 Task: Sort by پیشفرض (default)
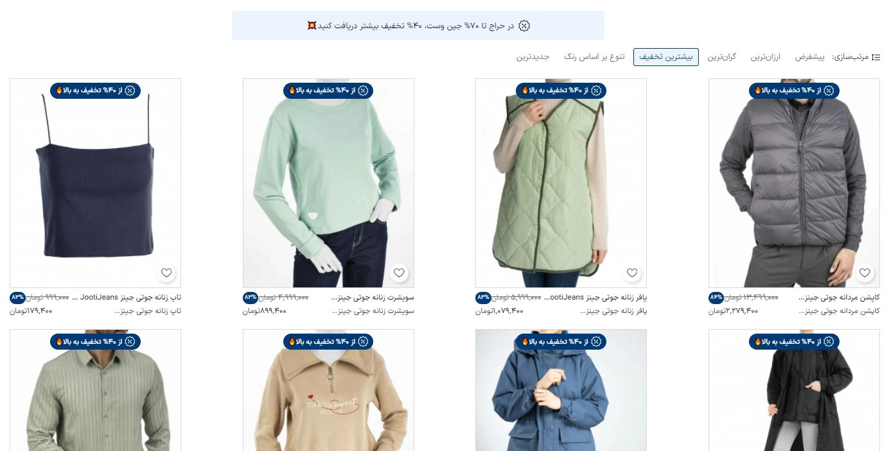809,57
